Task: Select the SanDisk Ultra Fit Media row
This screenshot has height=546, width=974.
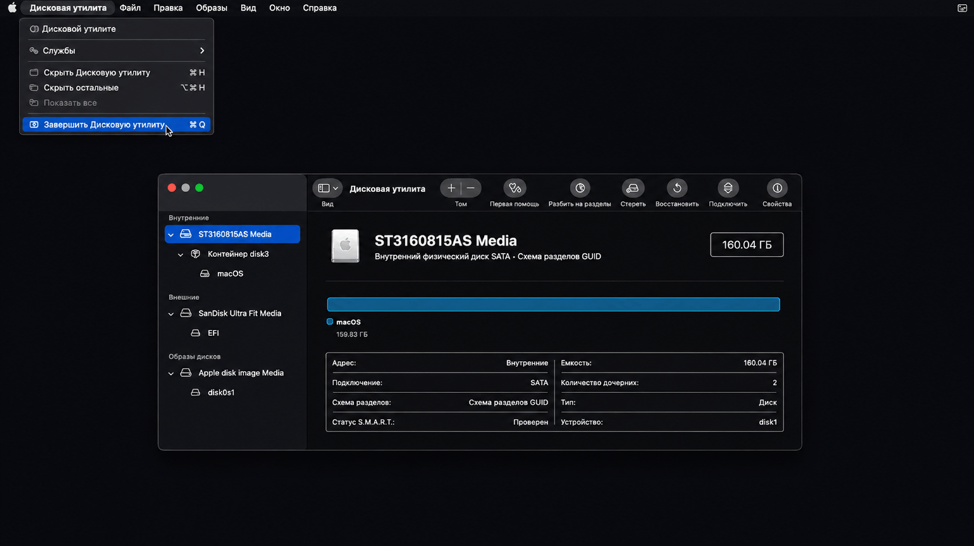Action: [x=232, y=313]
